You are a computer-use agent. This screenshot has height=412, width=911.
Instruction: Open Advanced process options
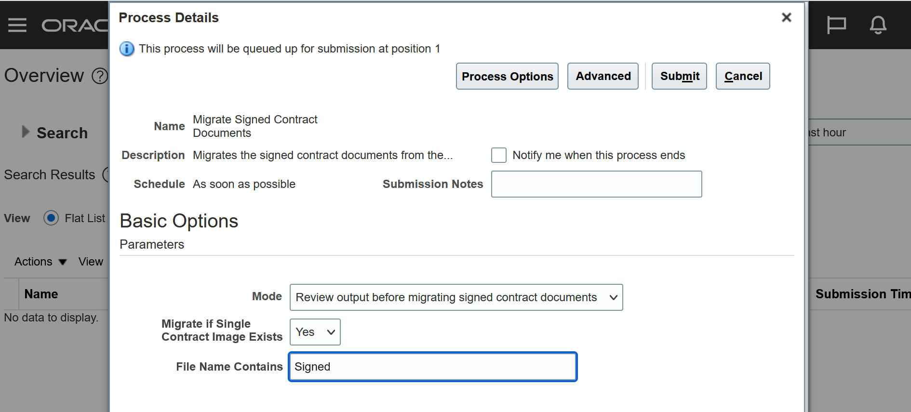coord(603,76)
